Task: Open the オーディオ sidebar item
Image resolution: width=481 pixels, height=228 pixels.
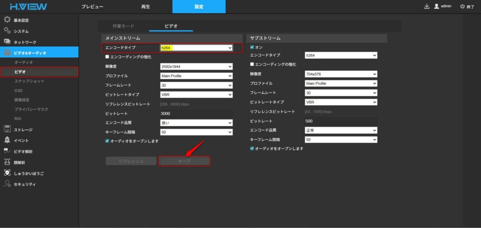Action: coord(23,62)
